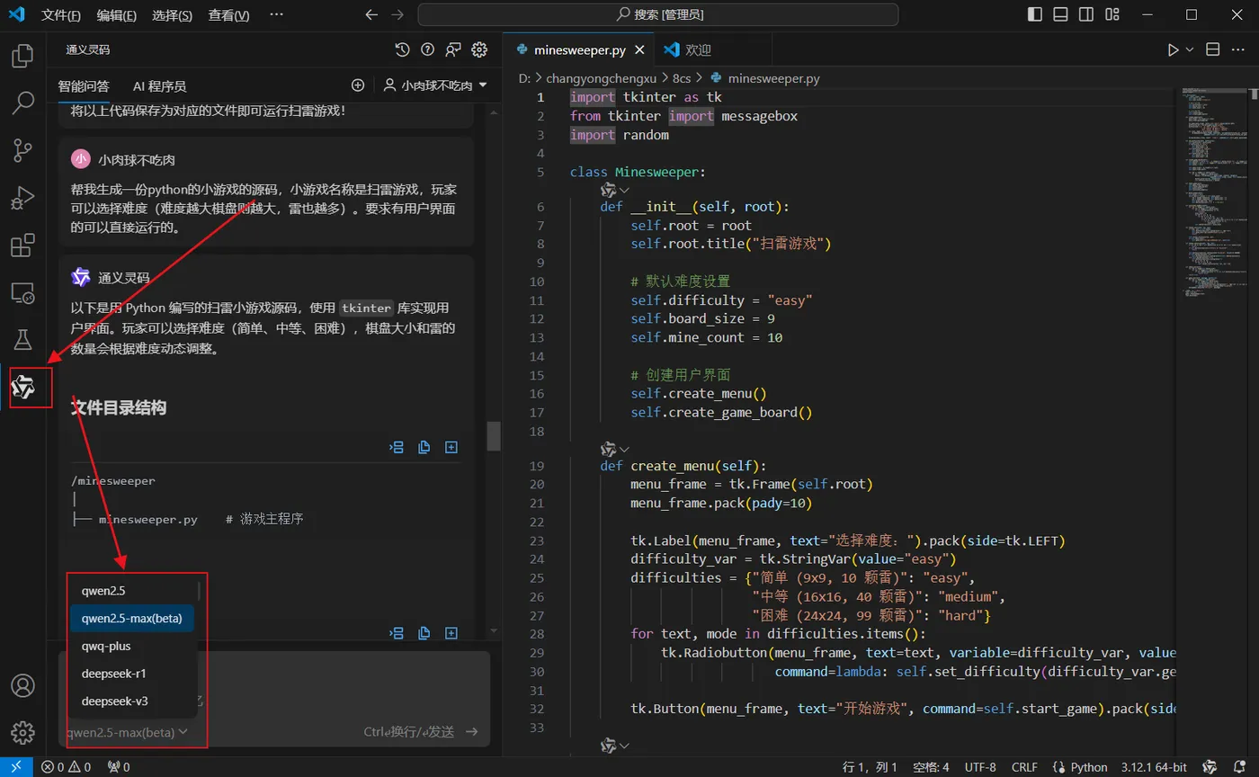Viewport: 1259px width, 777px height.
Task: Open notifications bell in status bar
Action: tap(1239, 767)
